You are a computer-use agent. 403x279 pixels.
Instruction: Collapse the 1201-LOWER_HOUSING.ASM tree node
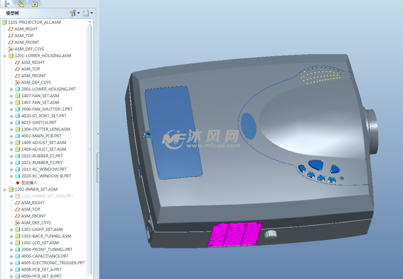click(4, 56)
